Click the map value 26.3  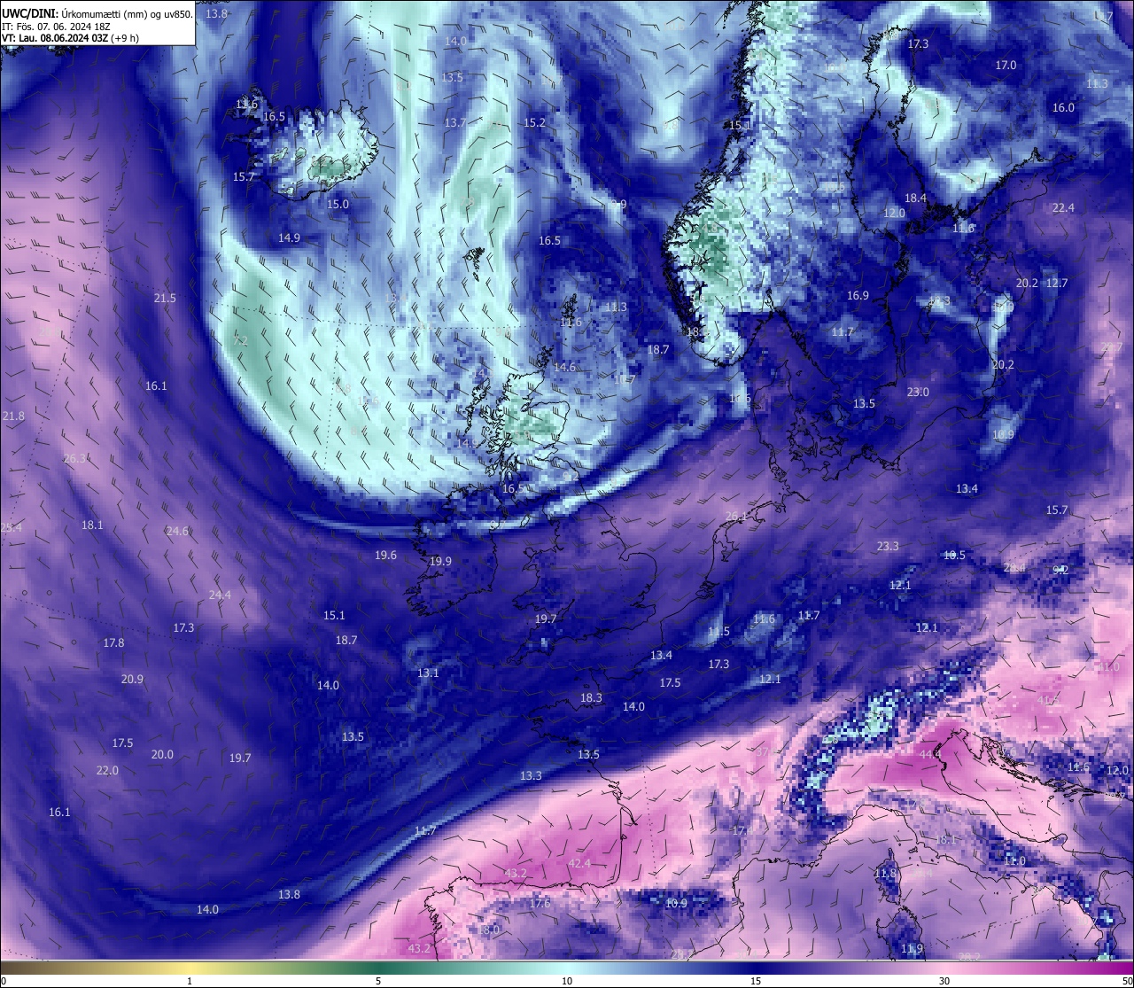pyautogui.click(x=74, y=459)
